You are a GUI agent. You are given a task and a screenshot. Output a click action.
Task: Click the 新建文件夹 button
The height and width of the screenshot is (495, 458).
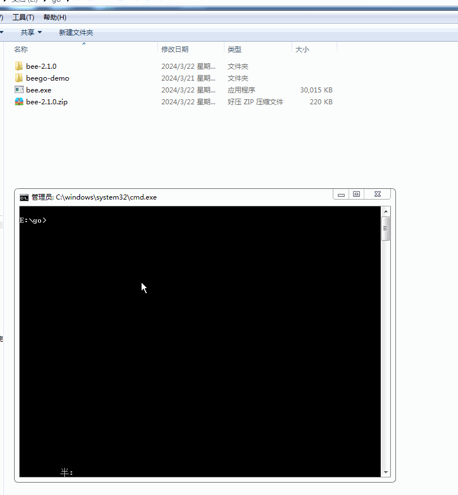76,32
